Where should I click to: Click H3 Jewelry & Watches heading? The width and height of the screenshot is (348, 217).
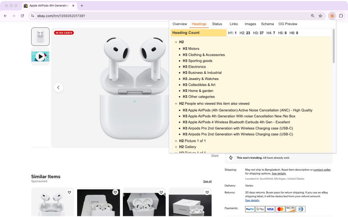[x=201, y=79]
